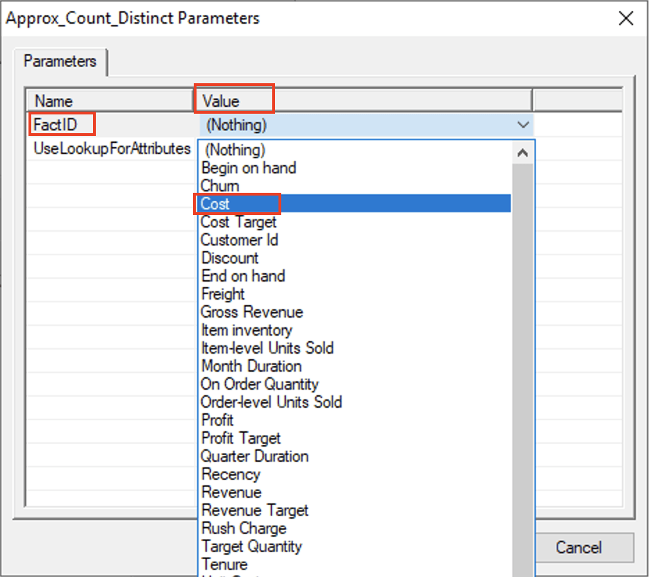Select Rush Charge option
The image size is (650, 577).
click(243, 528)
